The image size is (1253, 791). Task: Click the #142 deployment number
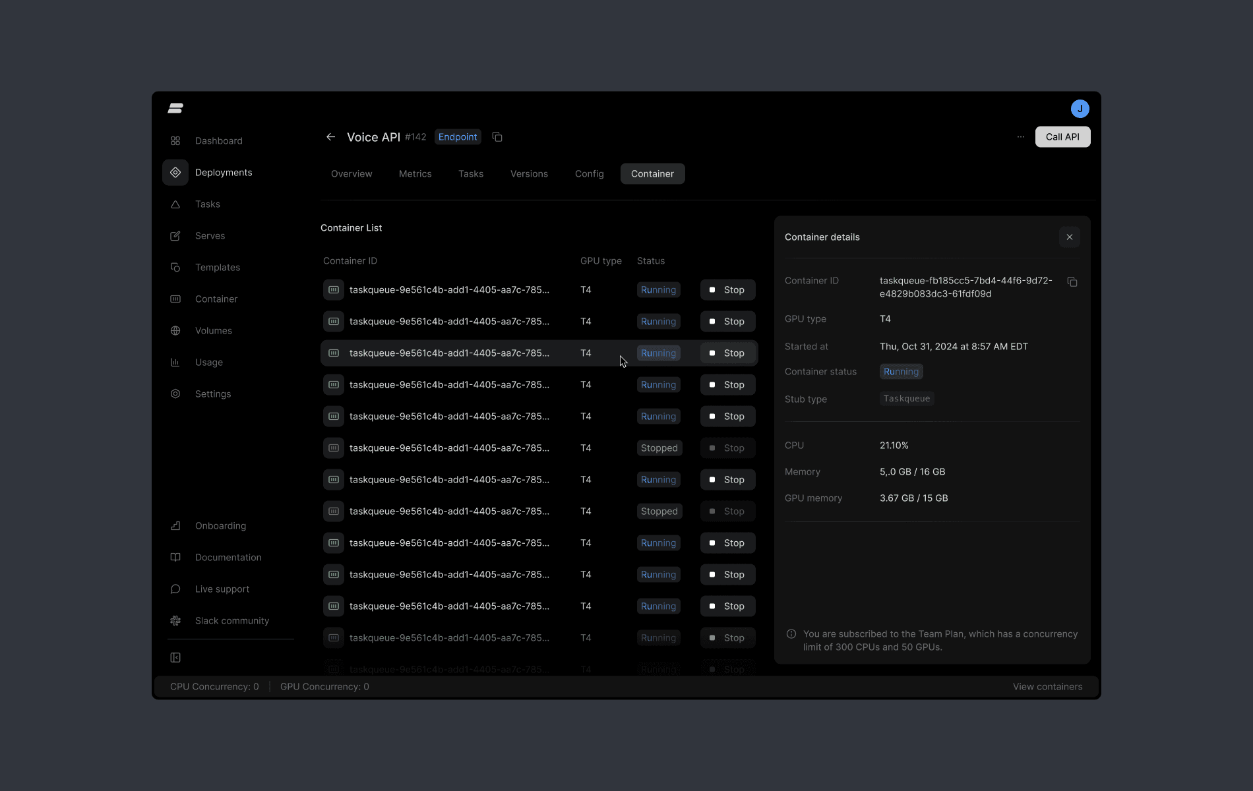tap(415, 137)
